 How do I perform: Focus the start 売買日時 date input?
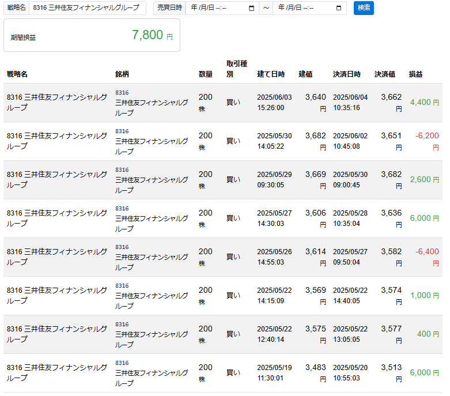pyautogui.click(x=222, y=8)
